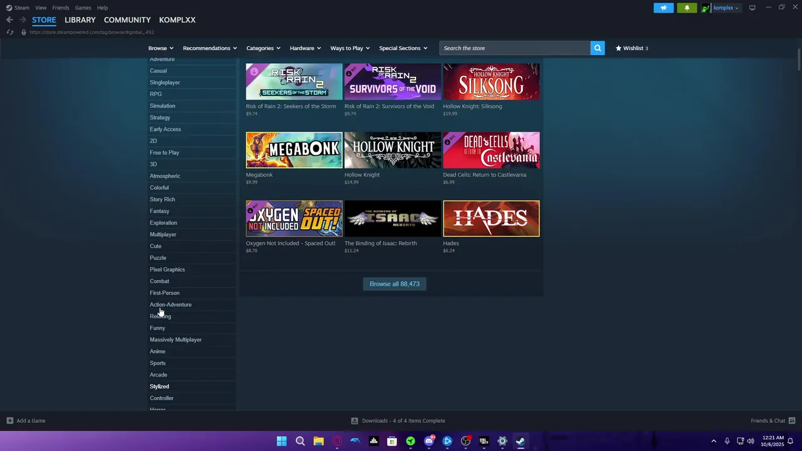Click the announcements megaphone button
Viewport: 802px width, 451px height.
[x=664, y=8]
